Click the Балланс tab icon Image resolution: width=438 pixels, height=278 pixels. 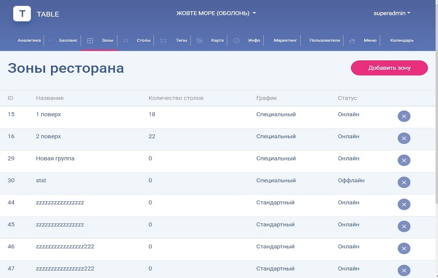point(50,41)
